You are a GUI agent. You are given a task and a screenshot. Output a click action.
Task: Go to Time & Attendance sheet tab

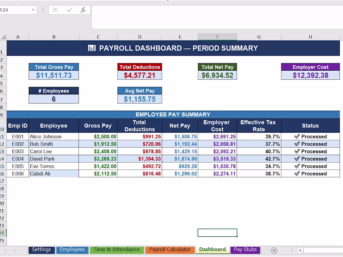click(x=117, y=250)
